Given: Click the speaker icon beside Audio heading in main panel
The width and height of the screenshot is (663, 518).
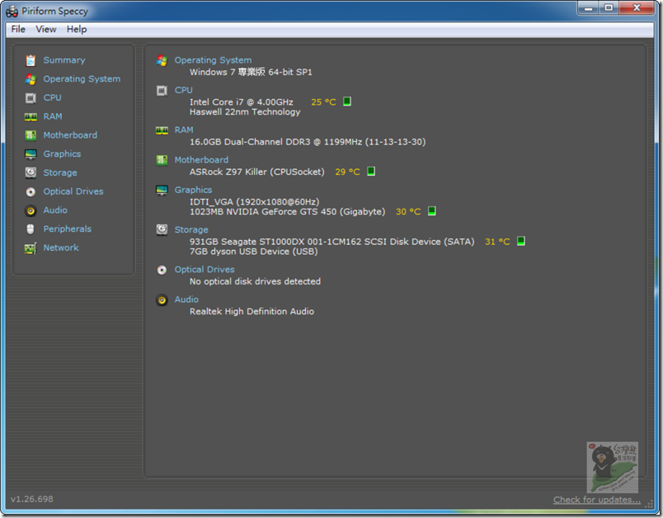Looking at the screenshot, I should click(162, 299).
